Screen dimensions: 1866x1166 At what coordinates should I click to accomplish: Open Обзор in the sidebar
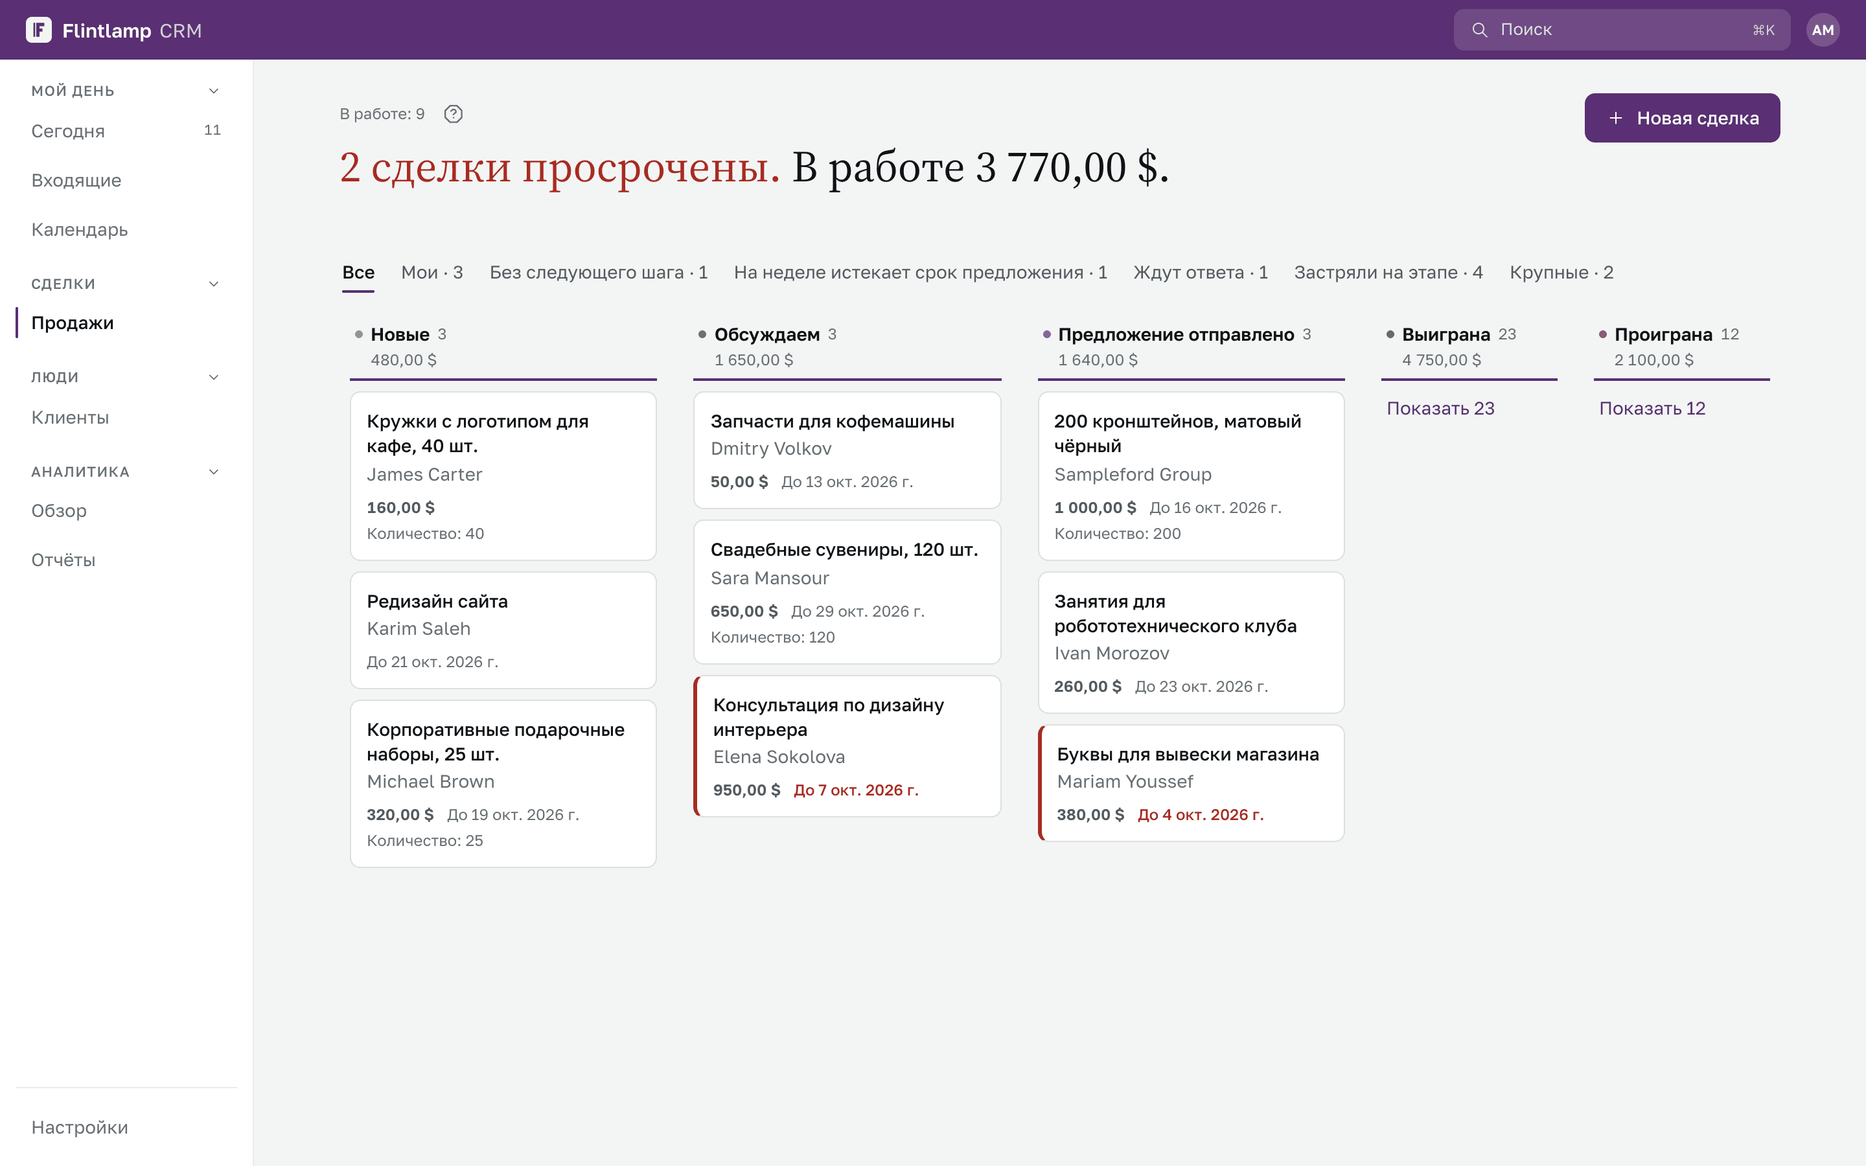tap(126, 510)
